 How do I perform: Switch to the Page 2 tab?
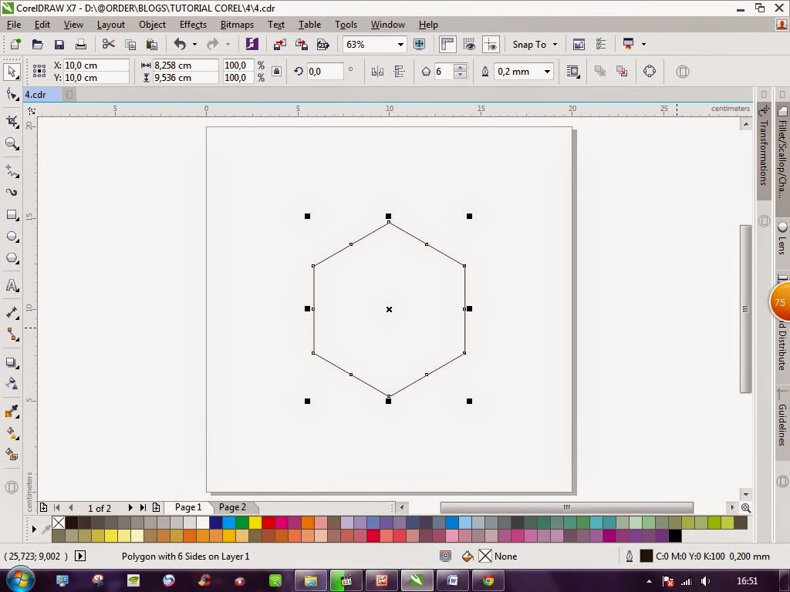click(x=232, y=507)
